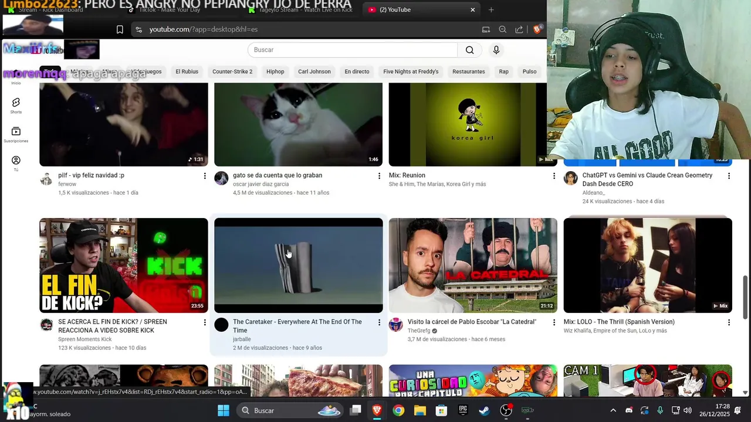751x422 pixels.
Task: Open the Shorts section in sidebar
Action: (16, 105)
